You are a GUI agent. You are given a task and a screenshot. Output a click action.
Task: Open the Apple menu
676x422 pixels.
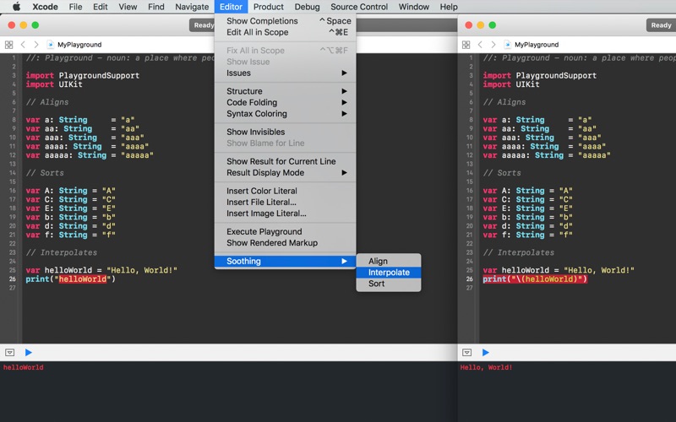click(16, 7)
